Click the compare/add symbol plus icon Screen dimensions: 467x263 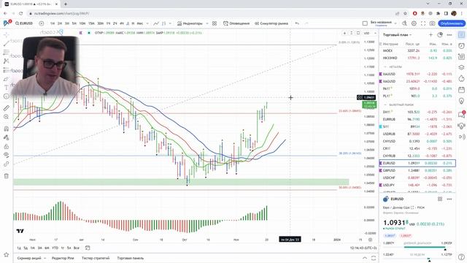[42, 23]
